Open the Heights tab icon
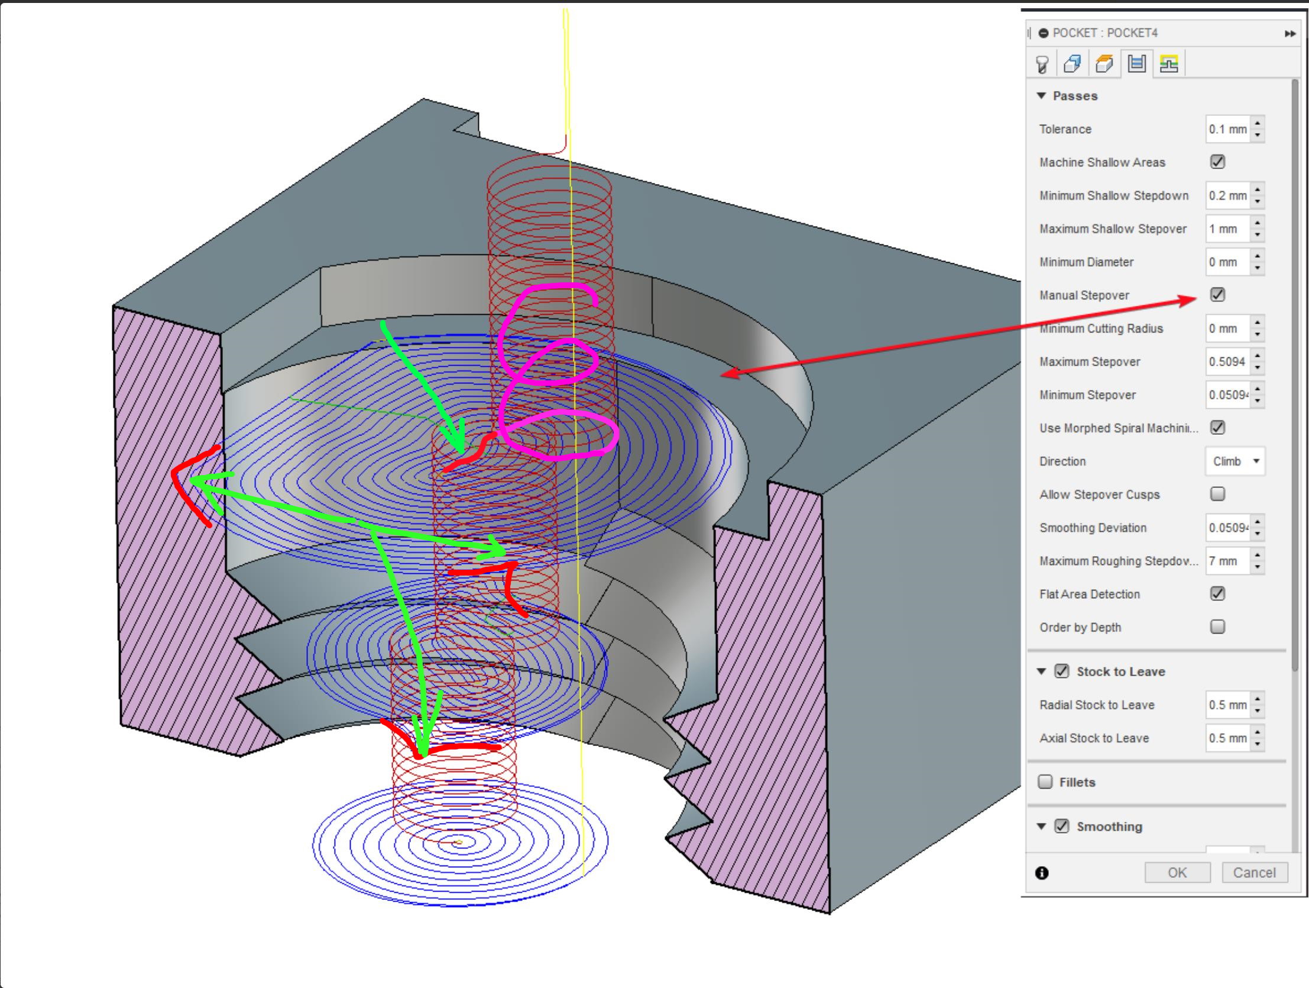The height and width of the screenshot is (988, 1309). 1104,63
